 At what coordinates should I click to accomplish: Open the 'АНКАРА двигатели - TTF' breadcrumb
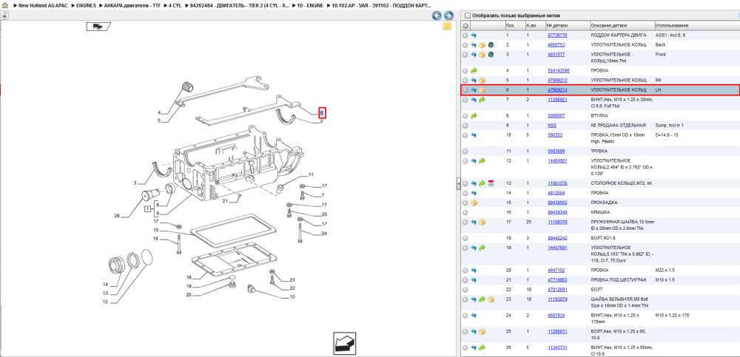point(131,5)
